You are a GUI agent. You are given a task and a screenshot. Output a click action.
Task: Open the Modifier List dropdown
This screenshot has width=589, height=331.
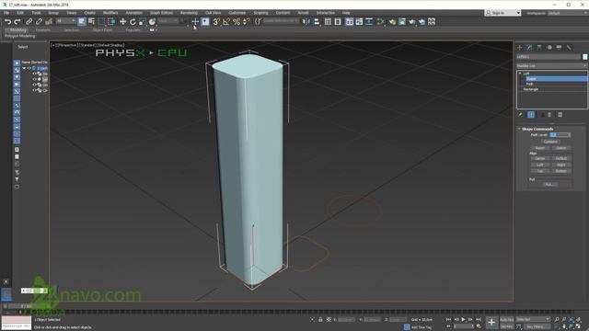click(x=552, y=65)
